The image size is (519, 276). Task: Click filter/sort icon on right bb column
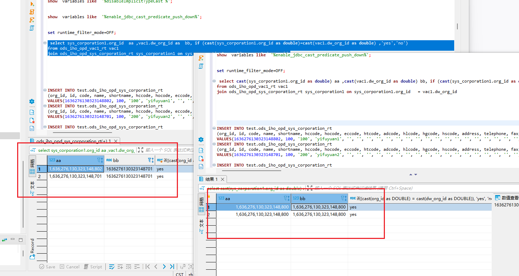pos(344,198)
